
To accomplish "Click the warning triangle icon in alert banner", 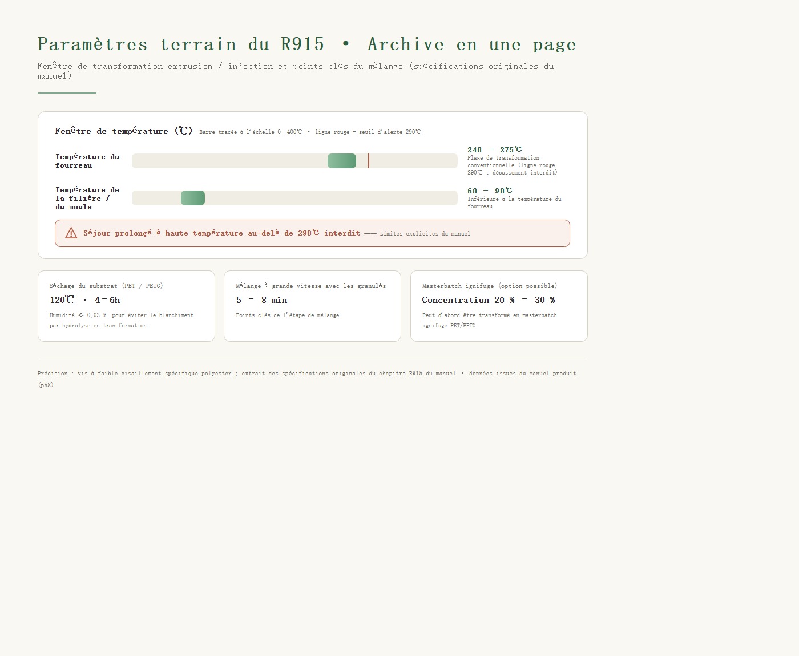I will (x=71, y=233).
